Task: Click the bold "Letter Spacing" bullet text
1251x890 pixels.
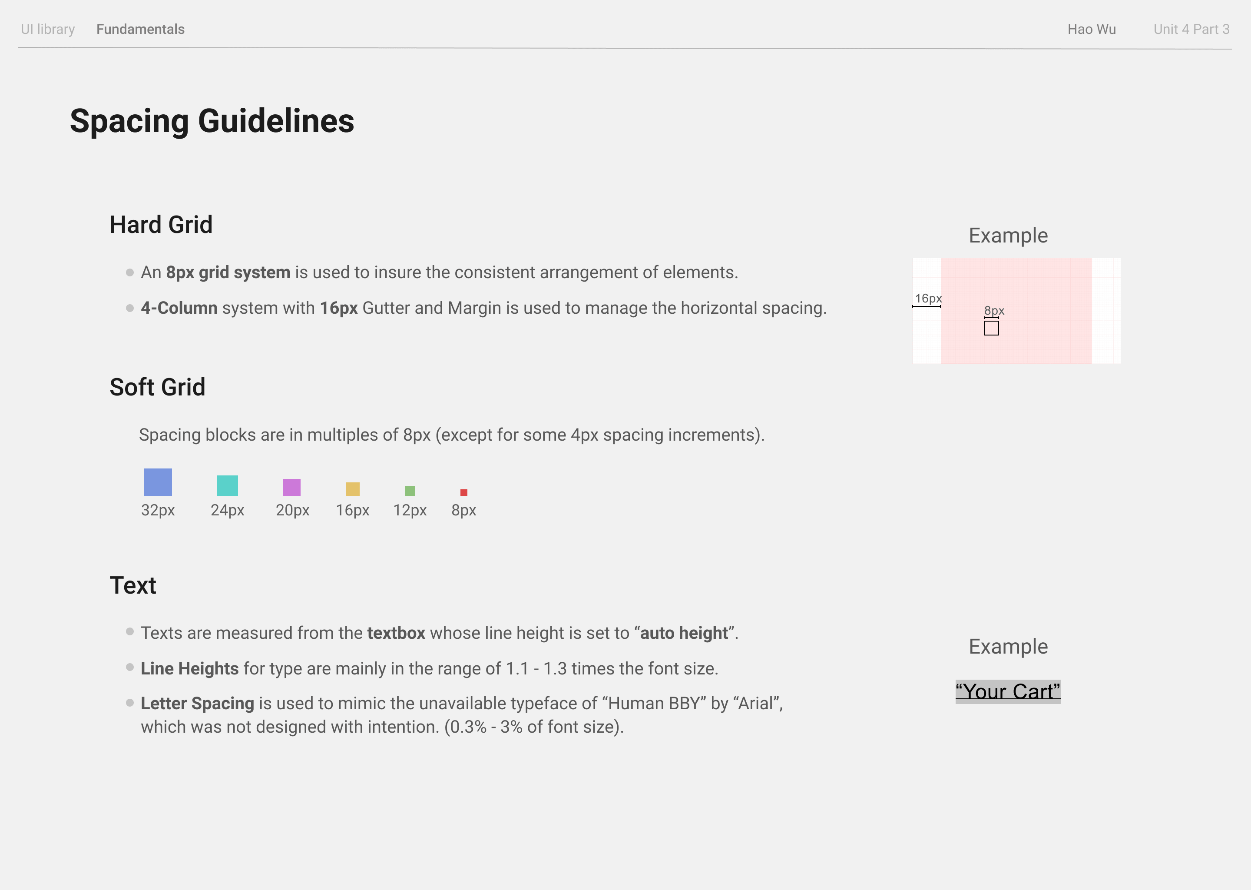Action: click(197, 703)
